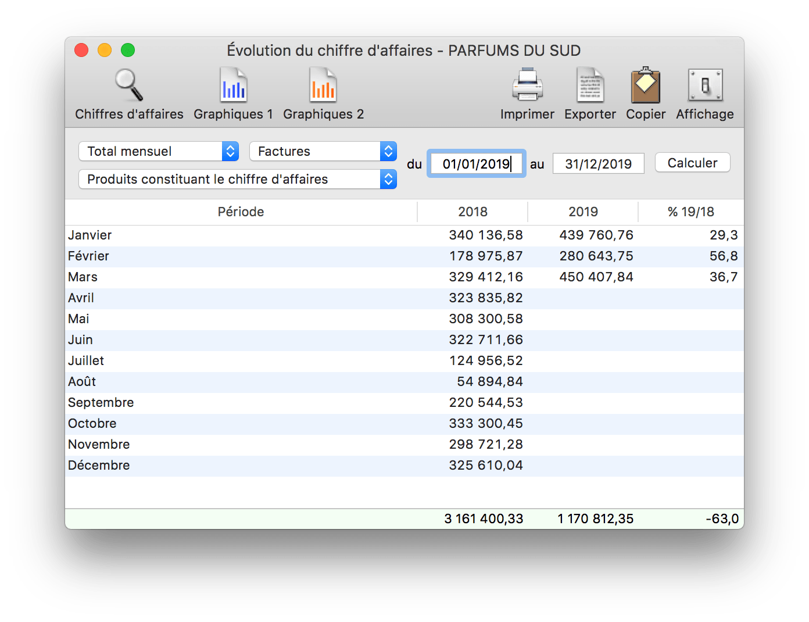Image resolution: width=809 pixels, height=622 pixels.
Task: Select the Décembre row label
Action: pos(99,465)
